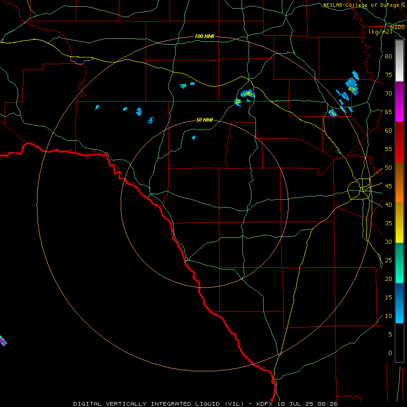
Task: Click the 50 value on the color scale
Action: pyautogui.click(x=388, y=168)
